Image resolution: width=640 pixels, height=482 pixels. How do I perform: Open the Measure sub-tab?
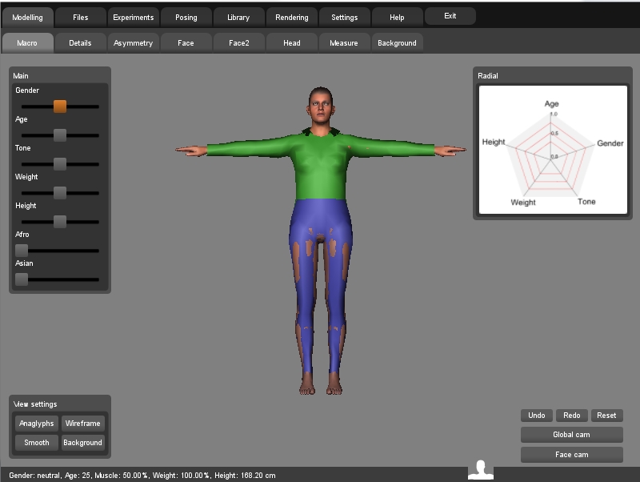[344, 43]
